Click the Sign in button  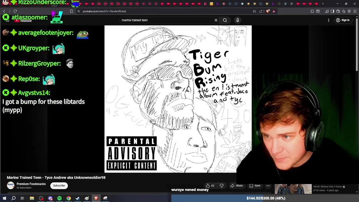point(343,20)
